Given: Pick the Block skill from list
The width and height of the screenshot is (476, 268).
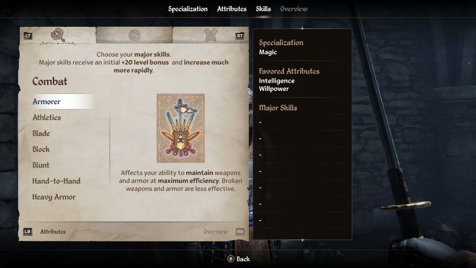Looking at the screenshot, I should tap(41, 149).
